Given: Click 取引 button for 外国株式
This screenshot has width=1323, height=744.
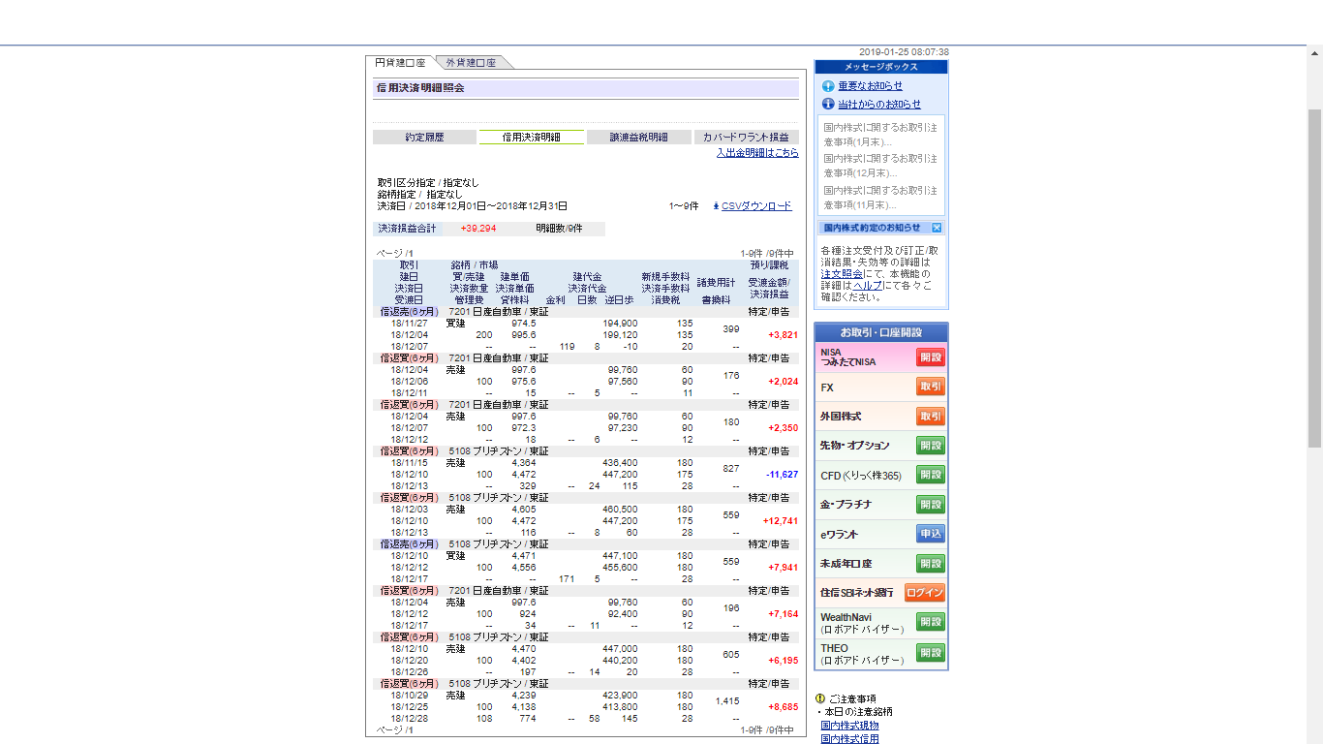Looking at the screenshot, I should click(931, 417).
